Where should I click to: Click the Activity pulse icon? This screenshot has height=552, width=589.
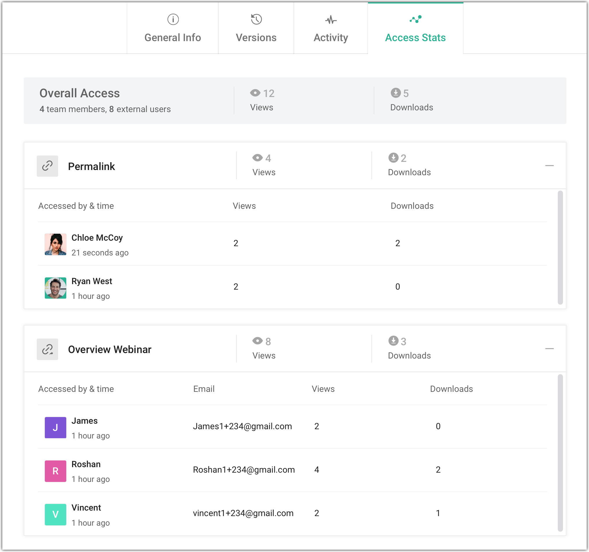331,20
